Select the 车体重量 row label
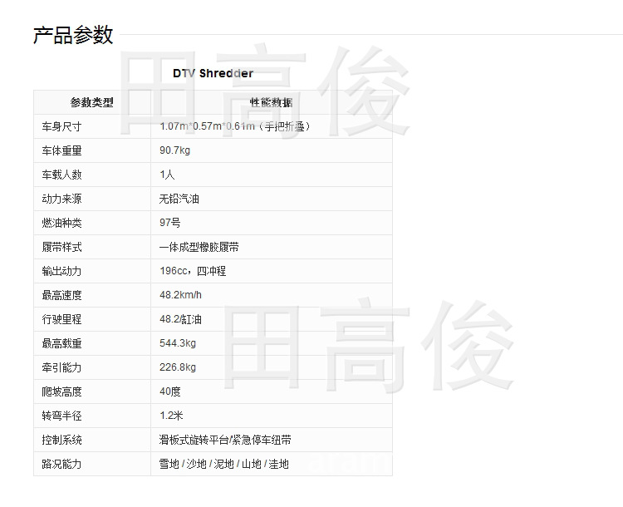This screenshot has height=507, width=623. [61, 150]
